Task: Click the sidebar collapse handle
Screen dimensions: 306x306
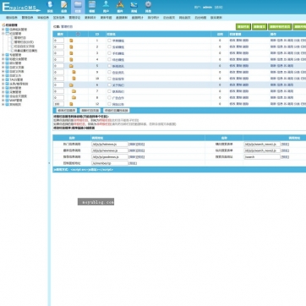Action: 49,163
